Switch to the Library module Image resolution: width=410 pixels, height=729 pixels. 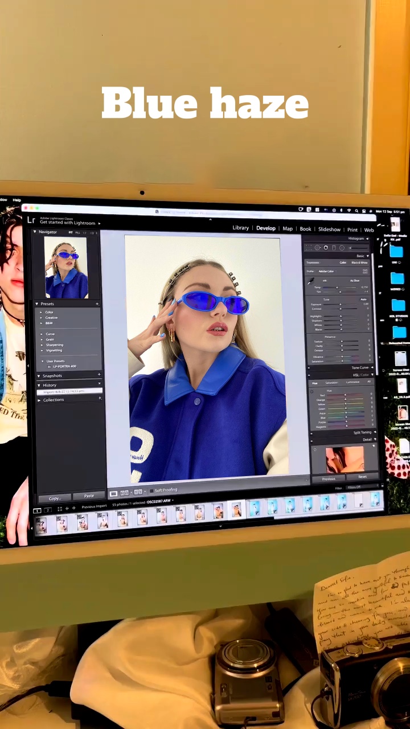tap(240, 228)
